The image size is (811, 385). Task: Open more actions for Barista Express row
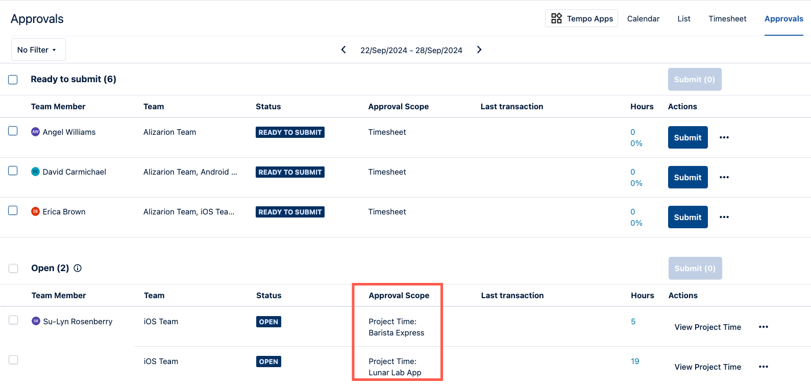[763, 327]
